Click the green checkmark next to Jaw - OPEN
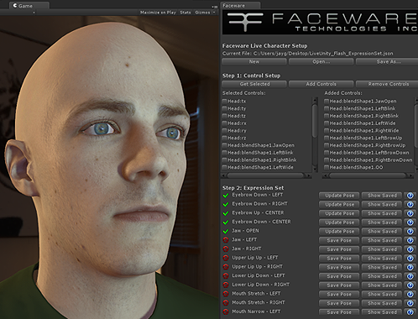Viewport: 418px width, 319px height. click(226, 232)
